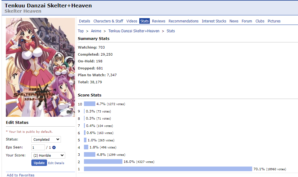Click the '(18960 votes)' text
298x177 pixels.
pos(276,169)
